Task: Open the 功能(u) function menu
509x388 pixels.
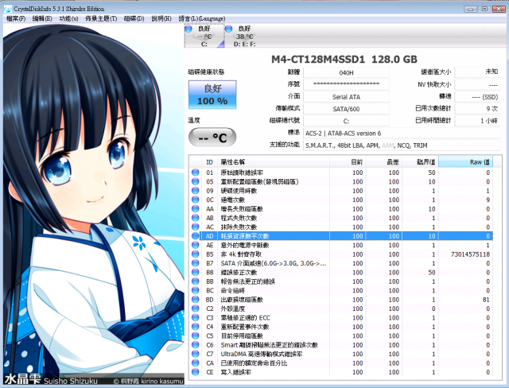Action: 69,19
